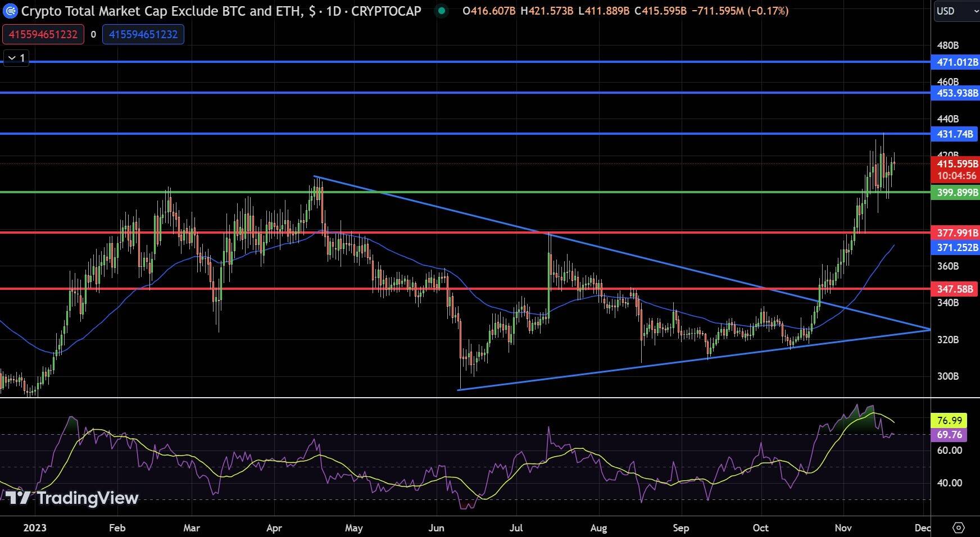This screenshot has width=980, height=537.
Task: Collapse the indicator legend chevron labeled 1
Action: [16, 58]
